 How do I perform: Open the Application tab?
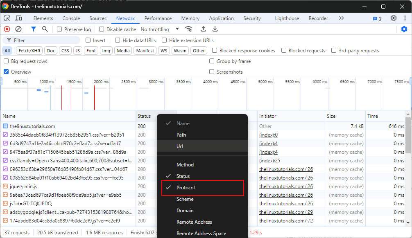221,18
